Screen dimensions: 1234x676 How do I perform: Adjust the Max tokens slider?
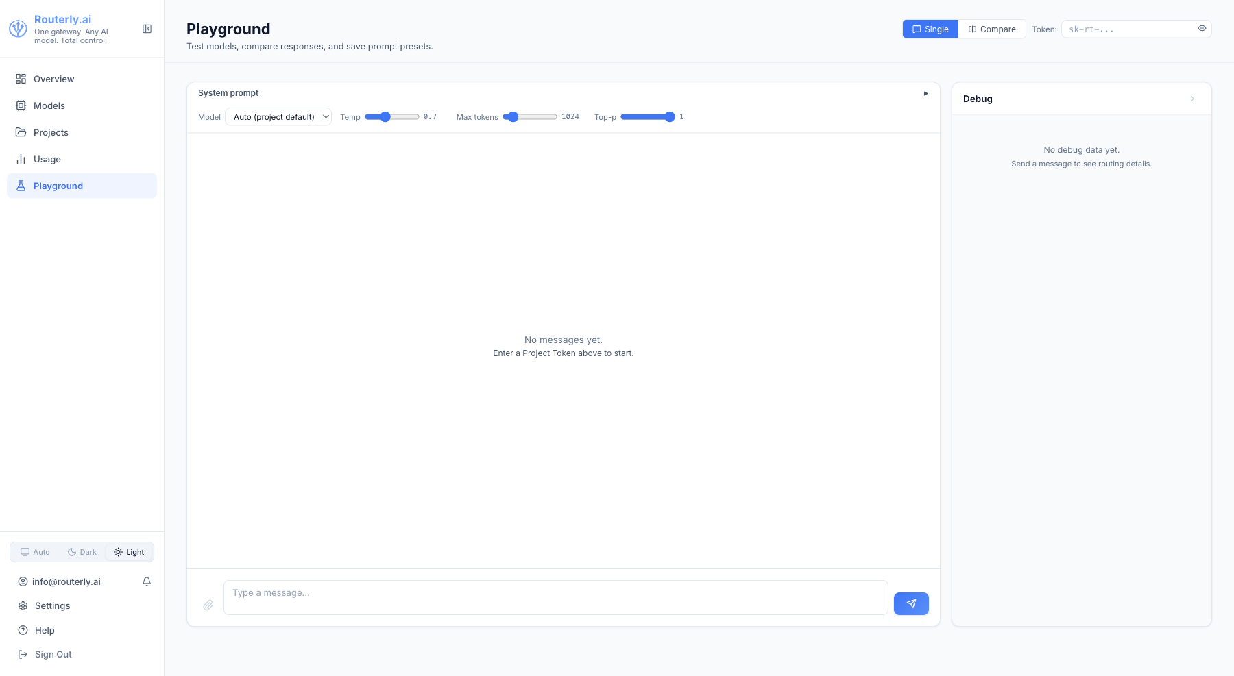(x=530, y=117)
